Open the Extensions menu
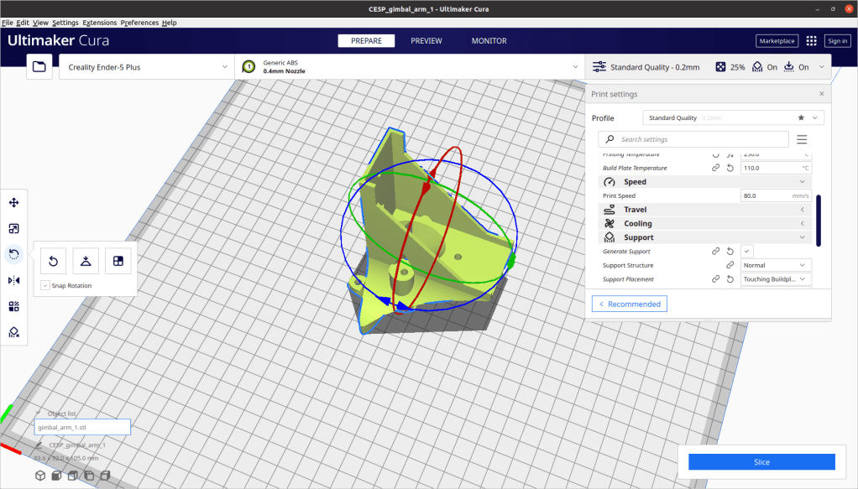This screenshot has height=489, width=858. (x=100, y=23)
